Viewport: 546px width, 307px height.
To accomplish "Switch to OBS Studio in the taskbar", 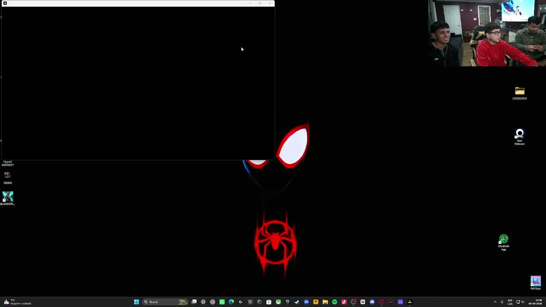I will (x=353, y=302).
